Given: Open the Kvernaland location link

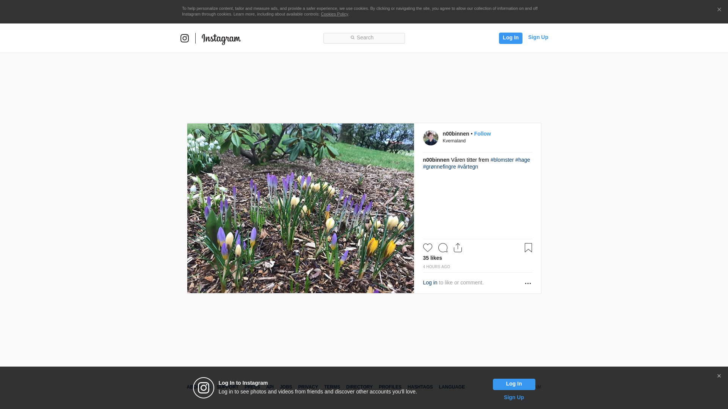Looking at the screenshot, I should click(x=454, y=141).
